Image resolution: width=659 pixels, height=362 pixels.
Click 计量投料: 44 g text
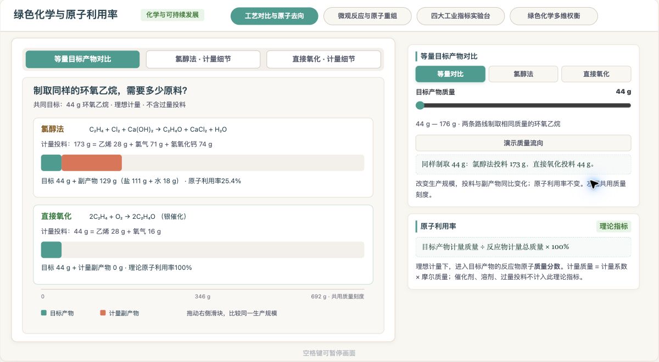(x=101, y=231)
